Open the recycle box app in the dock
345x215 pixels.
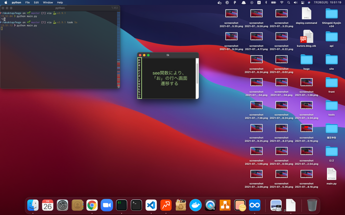pos(180,205)
